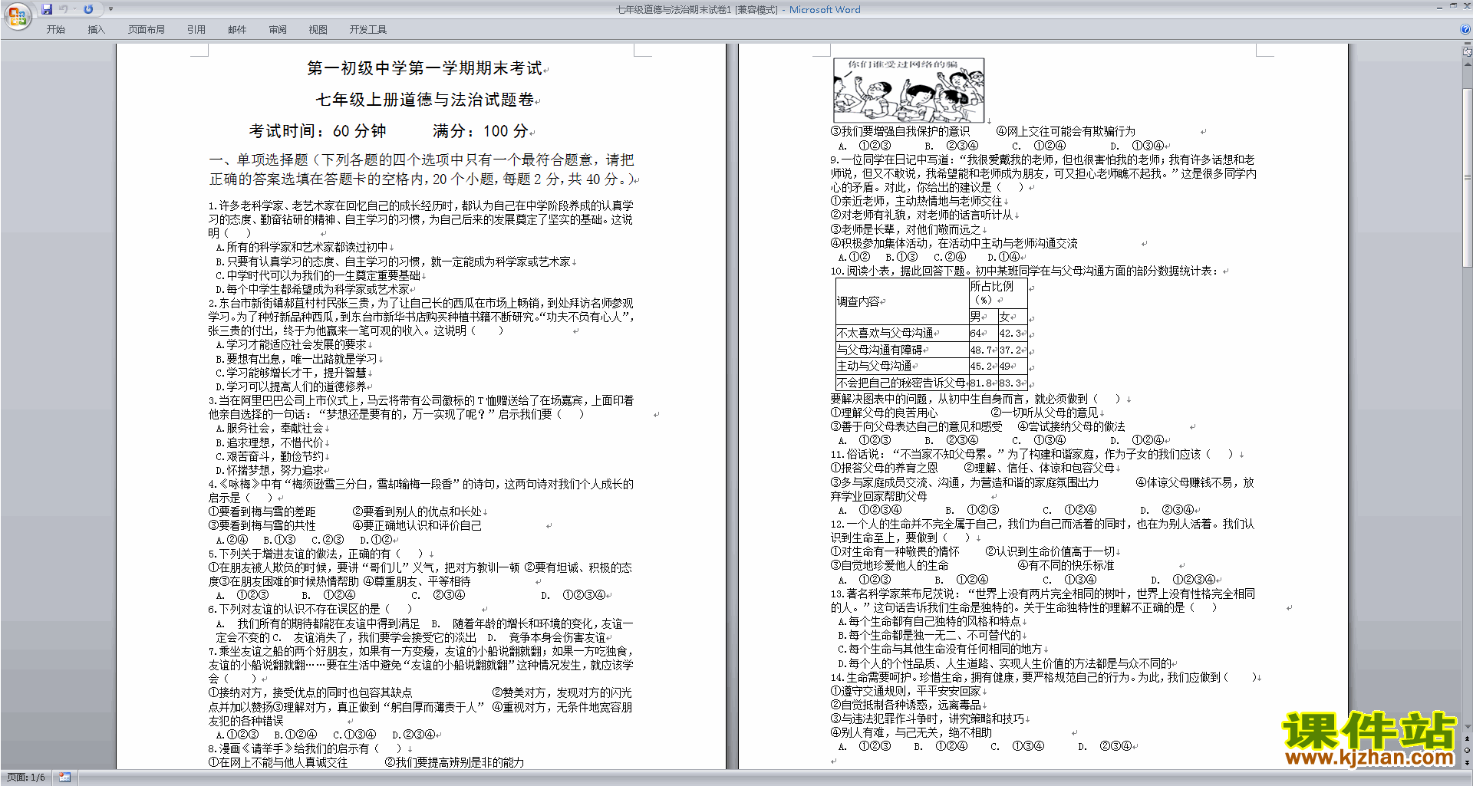Click the table value 83.3

(x=1010, y=383)
